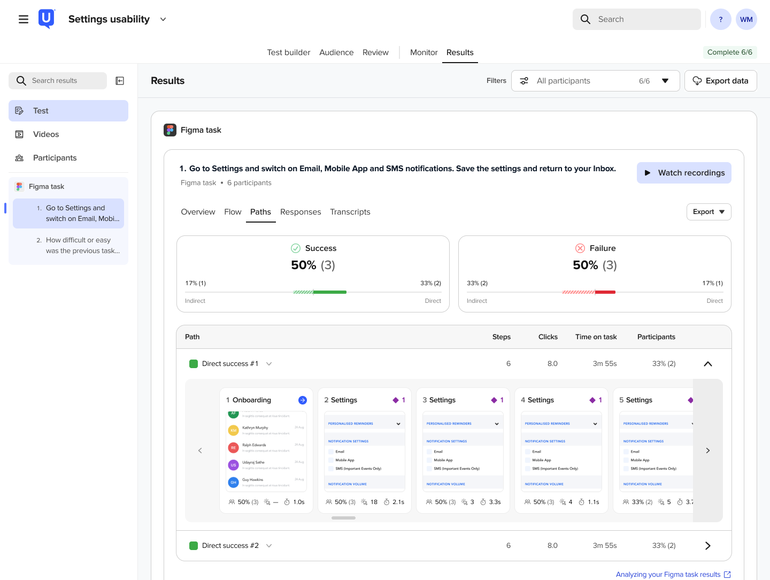The height and width of the screenshot is (580, 770).
Task: Click the blue arrow on Onboarding card
Action: [303, 400]
